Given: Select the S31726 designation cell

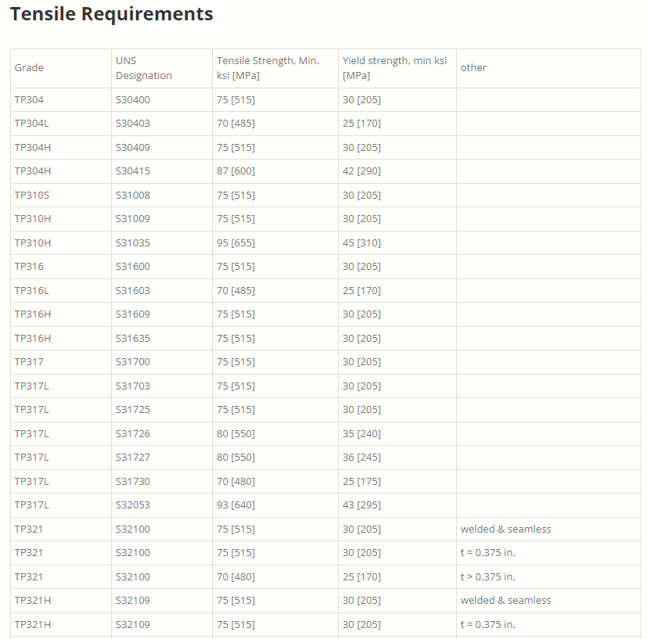Looking at the screenshot, I should [133, 434].
